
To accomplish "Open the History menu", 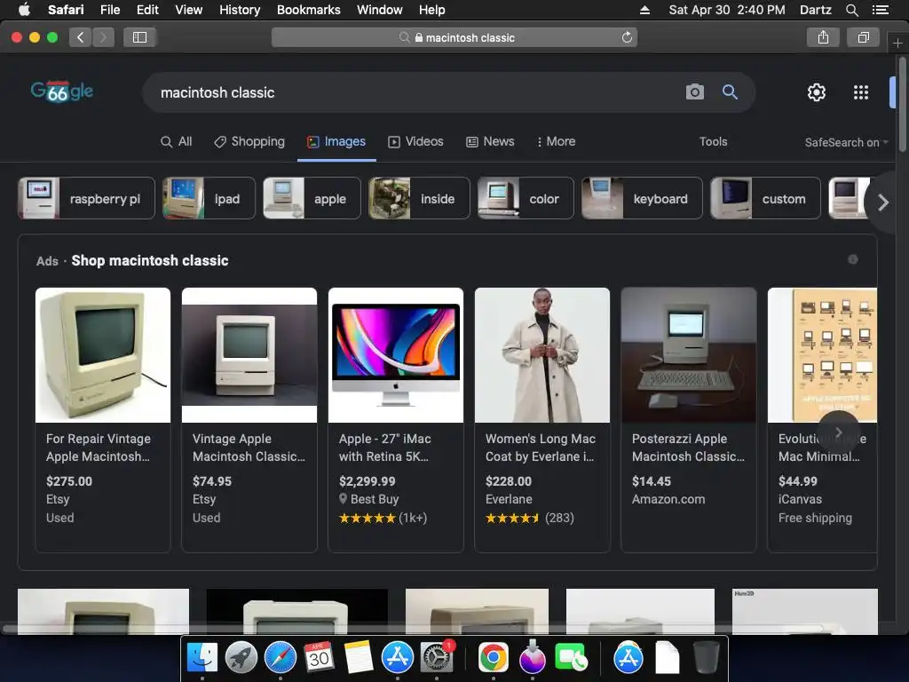I will pyautogui.click(x=240, y=10).
